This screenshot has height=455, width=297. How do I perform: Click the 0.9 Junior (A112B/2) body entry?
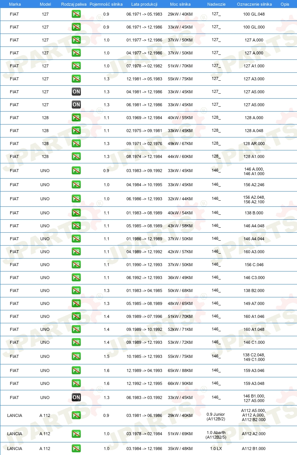coord(216,417)
